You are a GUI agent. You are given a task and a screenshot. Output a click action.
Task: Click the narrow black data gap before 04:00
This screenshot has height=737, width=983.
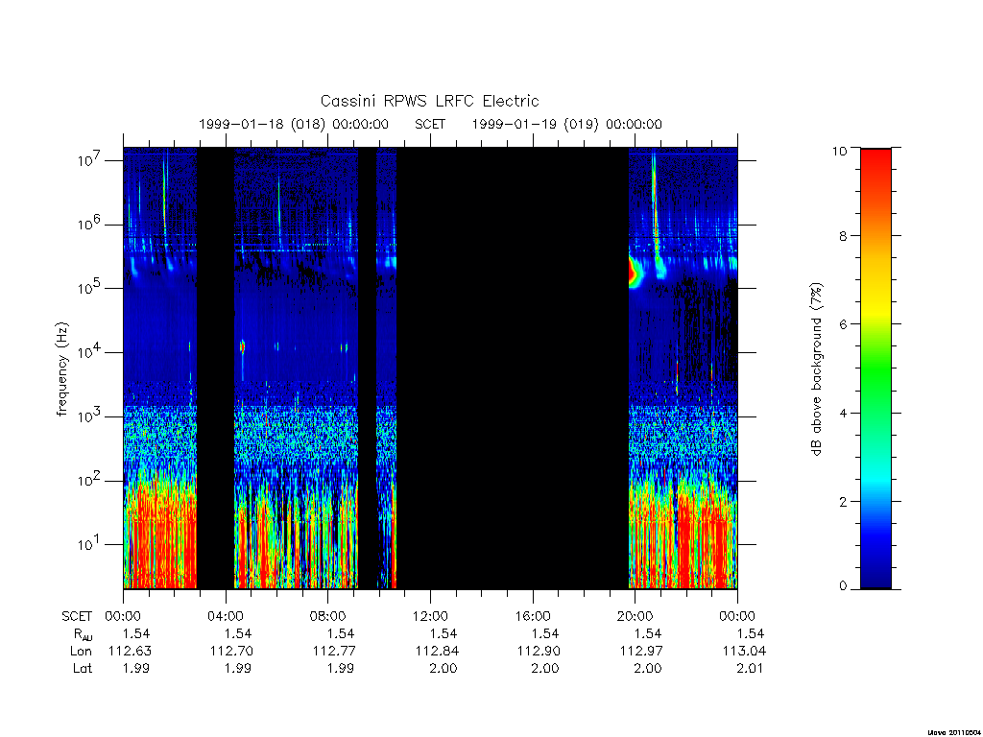coord(216,368)
